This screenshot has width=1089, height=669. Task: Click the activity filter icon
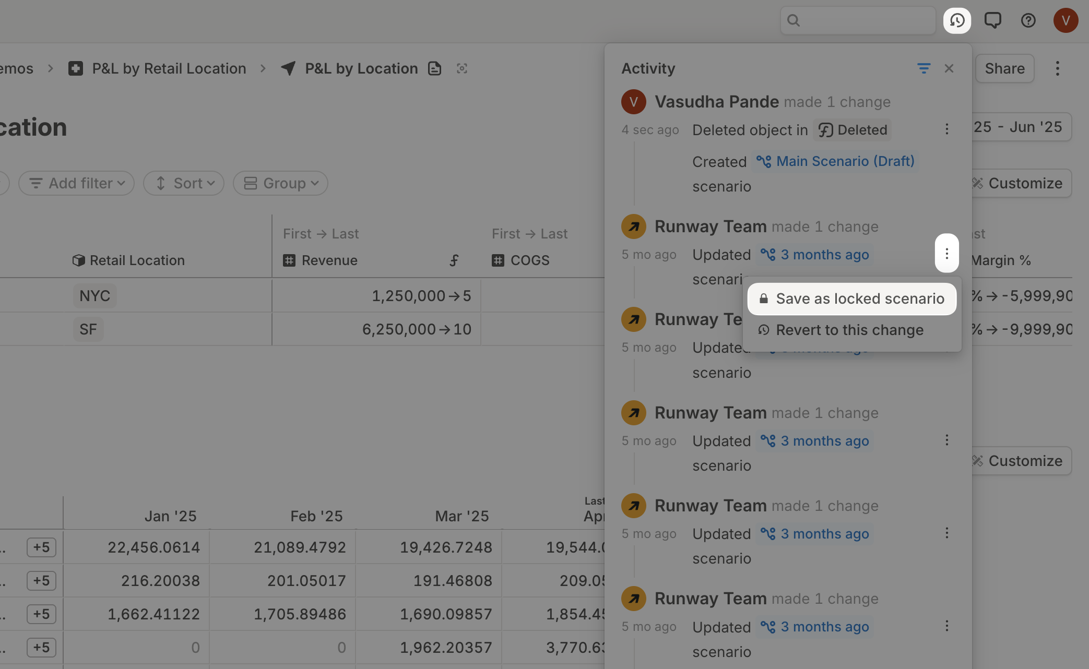coord(924,68)
